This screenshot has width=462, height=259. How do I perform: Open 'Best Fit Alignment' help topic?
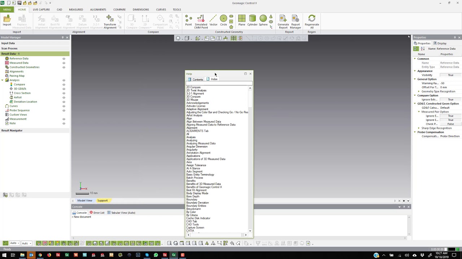coord(197,190)
